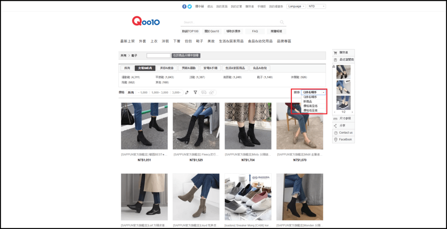Click the category search text box
Image resolution: width=447 pixels, height=229 pixels.
tap(158, 56)
